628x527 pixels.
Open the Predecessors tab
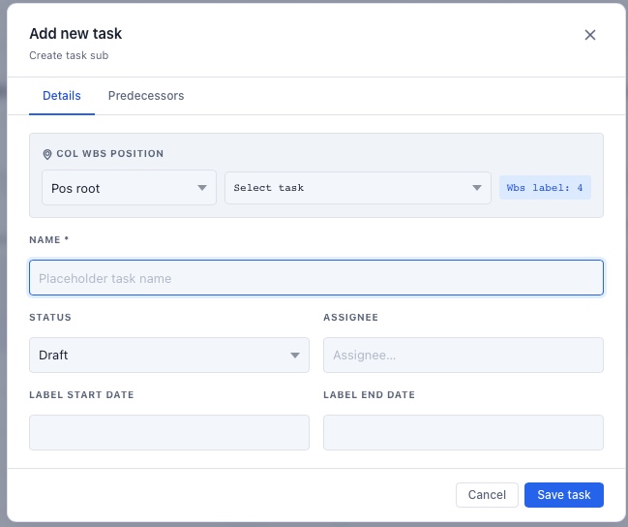click(x=146, y=96)
